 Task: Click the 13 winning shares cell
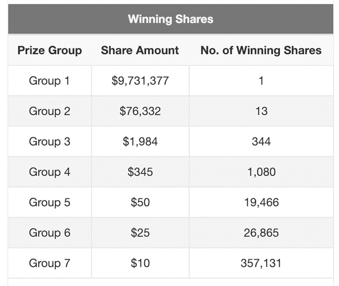[261, 111]
